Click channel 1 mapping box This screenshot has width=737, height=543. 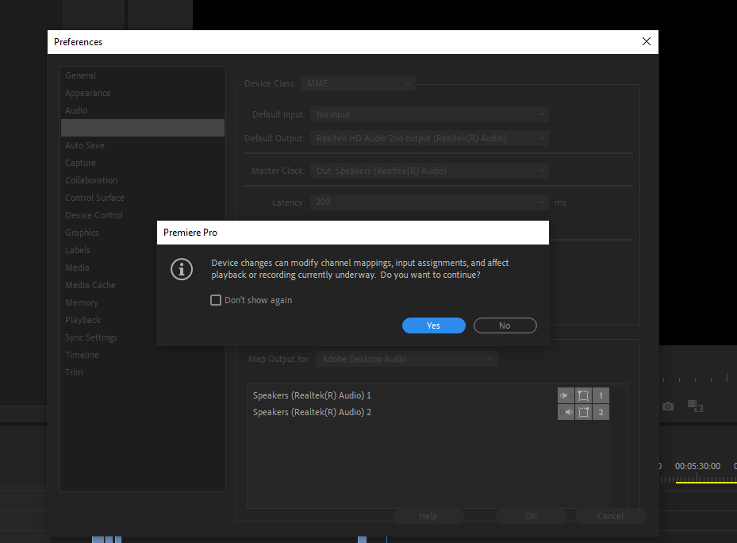[x=601, y=395]
